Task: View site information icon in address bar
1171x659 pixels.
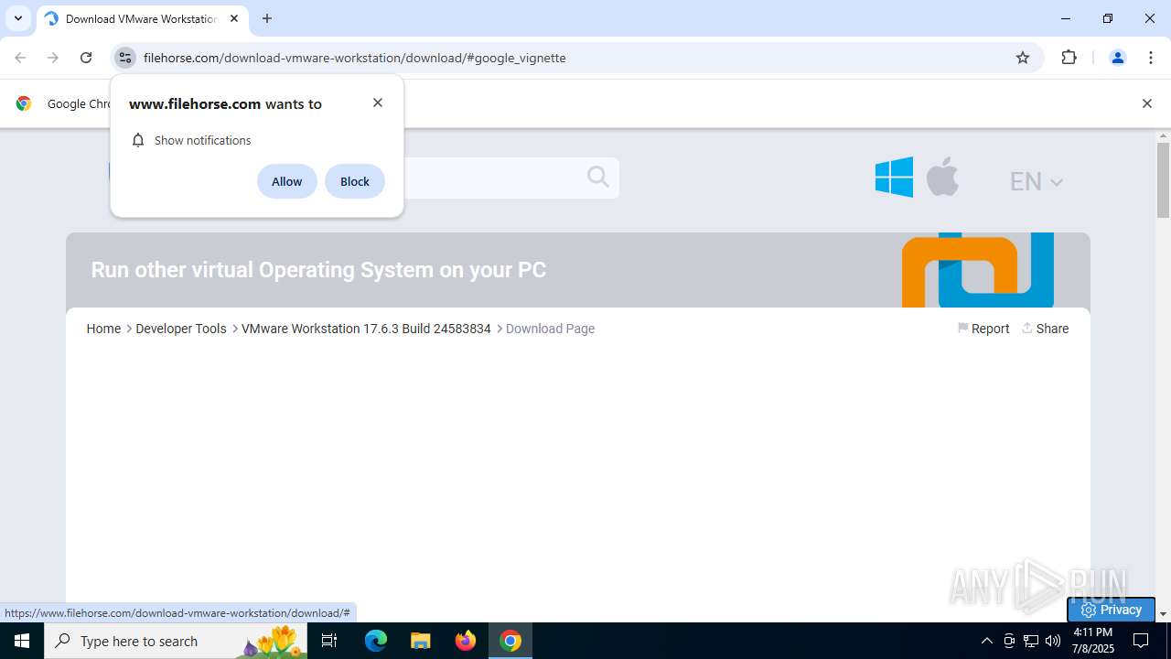Action: (x=125, y=58)
